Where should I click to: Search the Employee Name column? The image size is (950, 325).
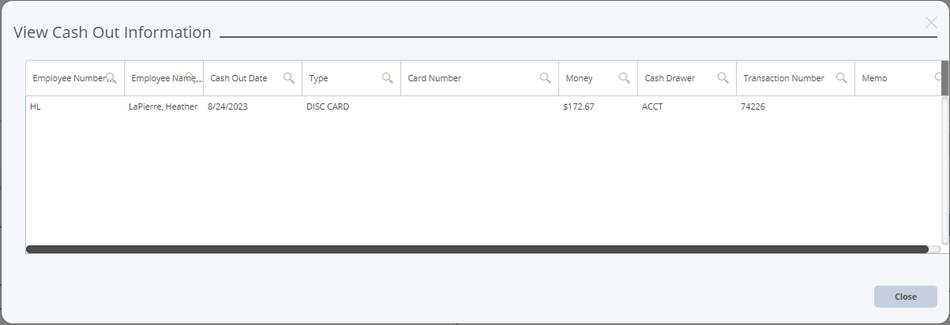(190, 77)
